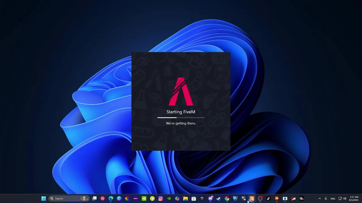The height and width of the screenshot is (203, 362).
Task: Open Microsoft Edge from the taskbar
Action: (x=111, y=198)
